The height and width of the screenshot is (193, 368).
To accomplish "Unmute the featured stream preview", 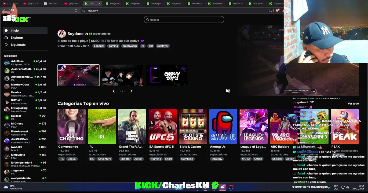I will (x=228, y=91).
